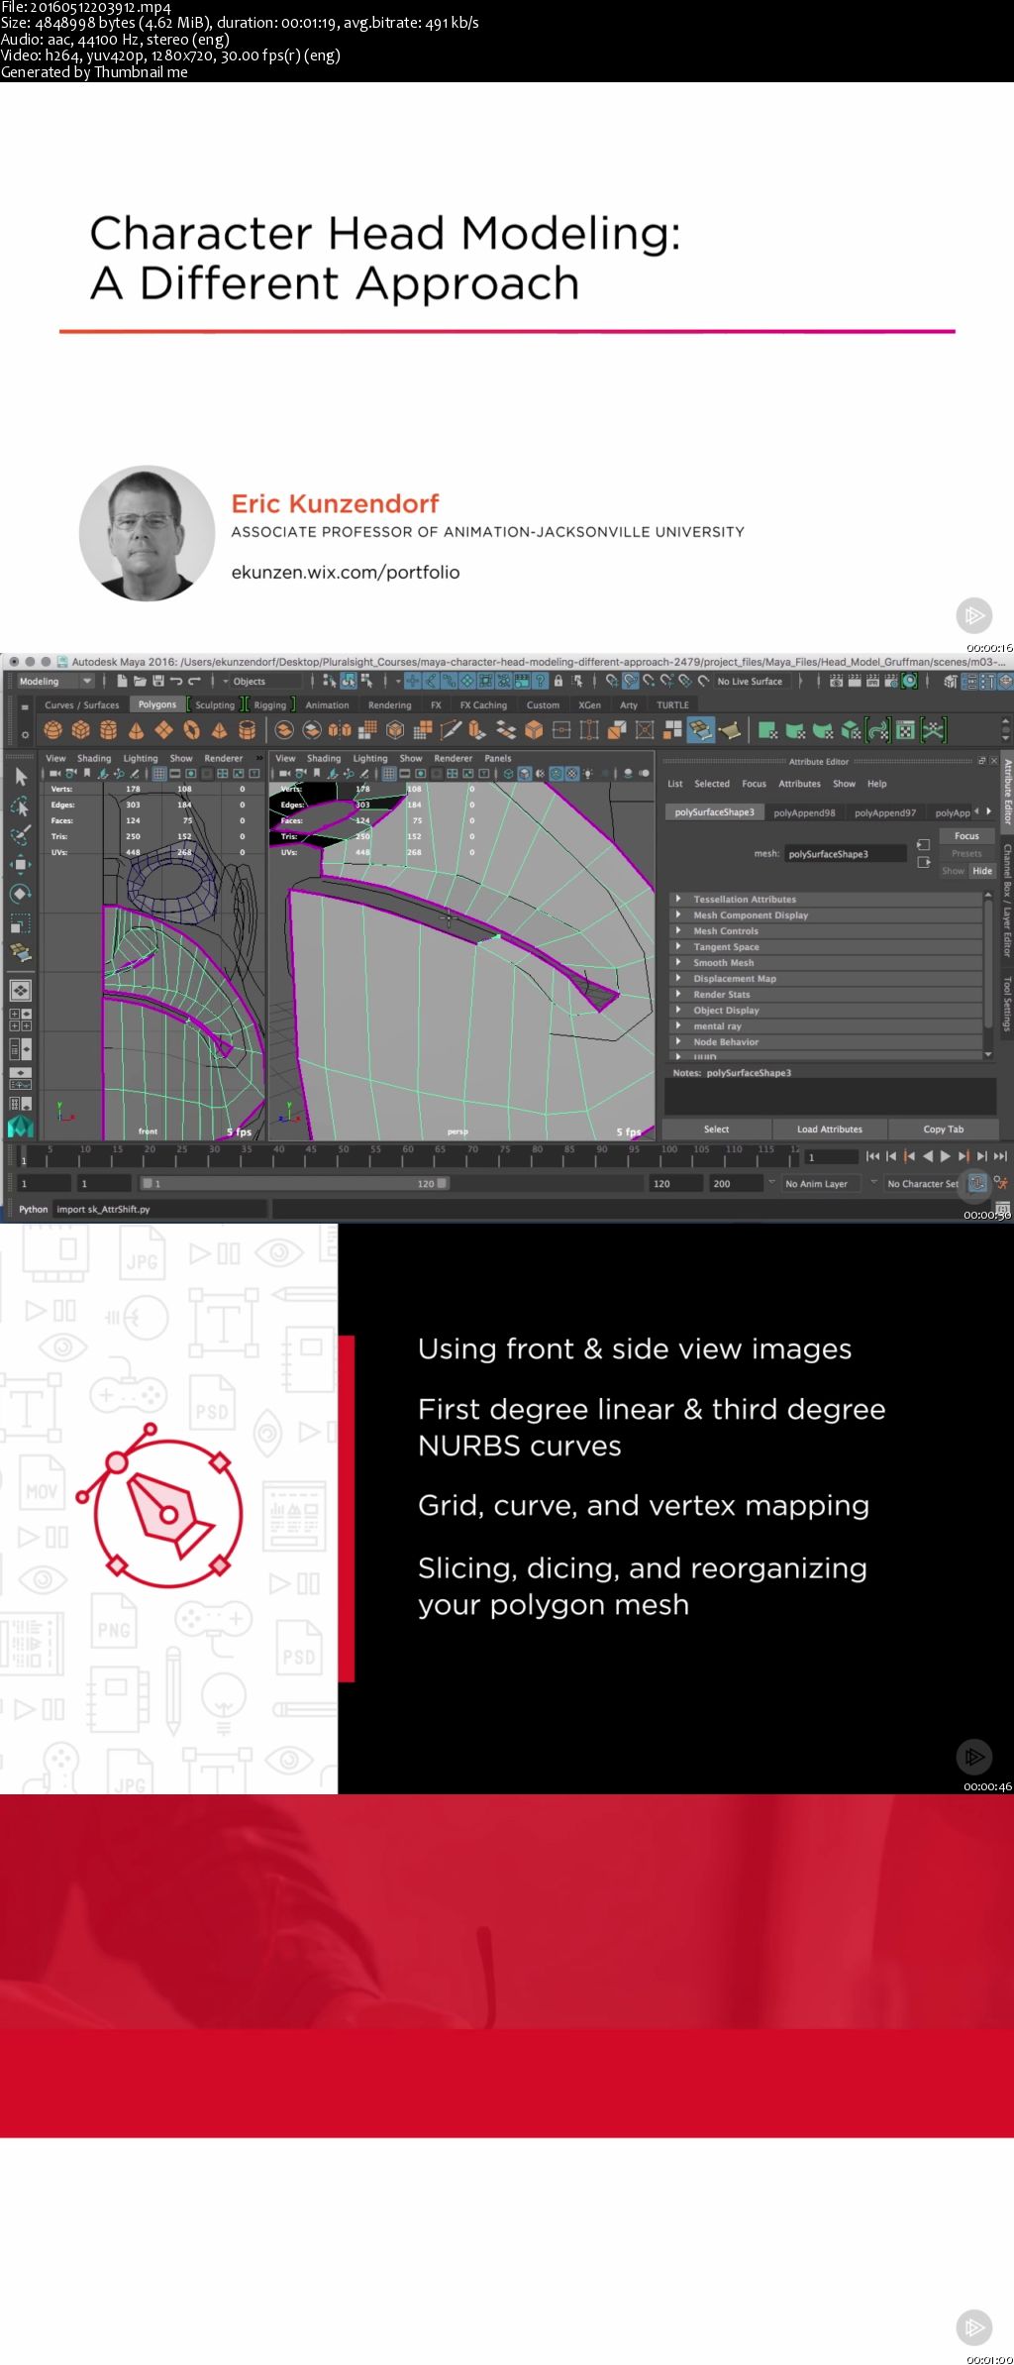Click the Pluralsight play watermark on title slide
Screen dimensions: 1014x2365
tap(973, 615)
